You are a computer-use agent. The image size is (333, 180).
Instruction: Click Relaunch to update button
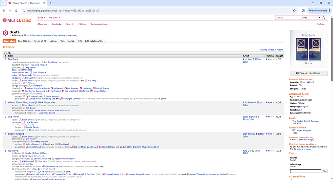point(319,11)
